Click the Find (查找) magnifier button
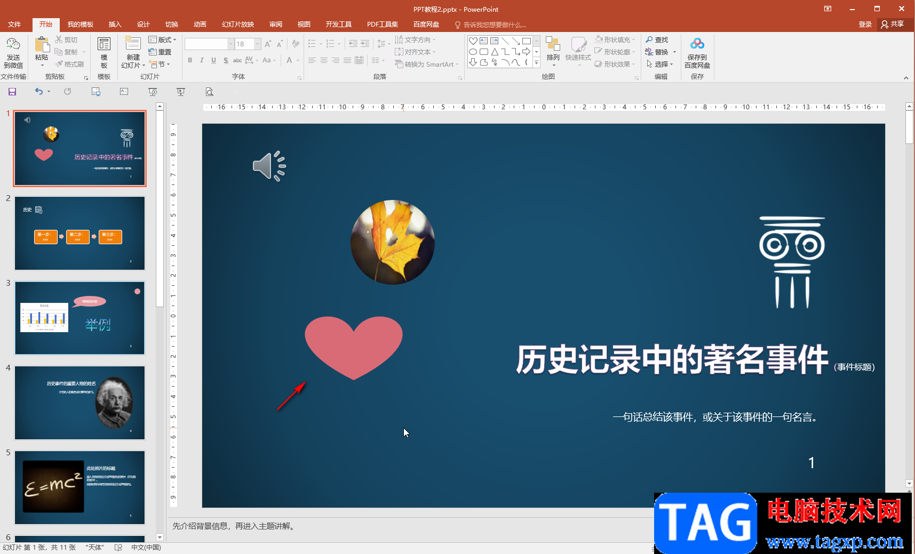This screenshot has height=554, width=915. tap(657, 39)
